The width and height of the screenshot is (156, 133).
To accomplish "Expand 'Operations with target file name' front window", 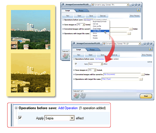I will point(74,79).
